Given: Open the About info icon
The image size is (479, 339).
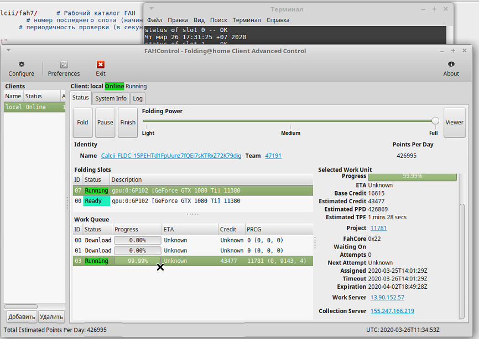Looking at the screenshot, I should [451, 65].
